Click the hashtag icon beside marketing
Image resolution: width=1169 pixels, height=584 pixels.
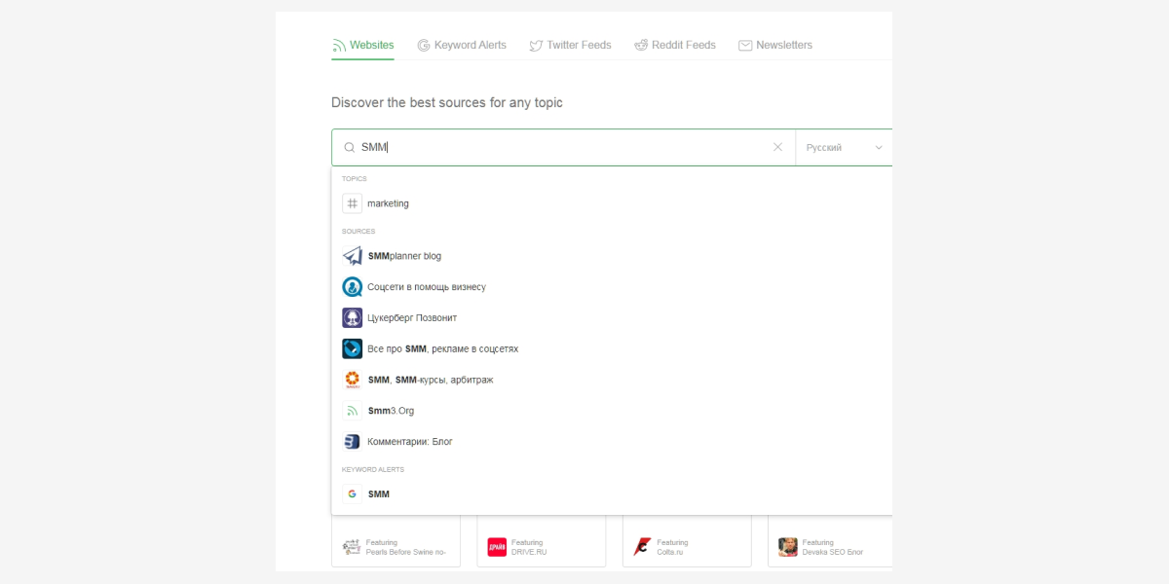click(352, 203)
